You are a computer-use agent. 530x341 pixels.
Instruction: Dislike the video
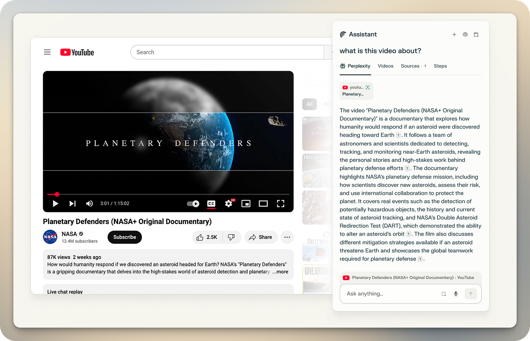231,237
